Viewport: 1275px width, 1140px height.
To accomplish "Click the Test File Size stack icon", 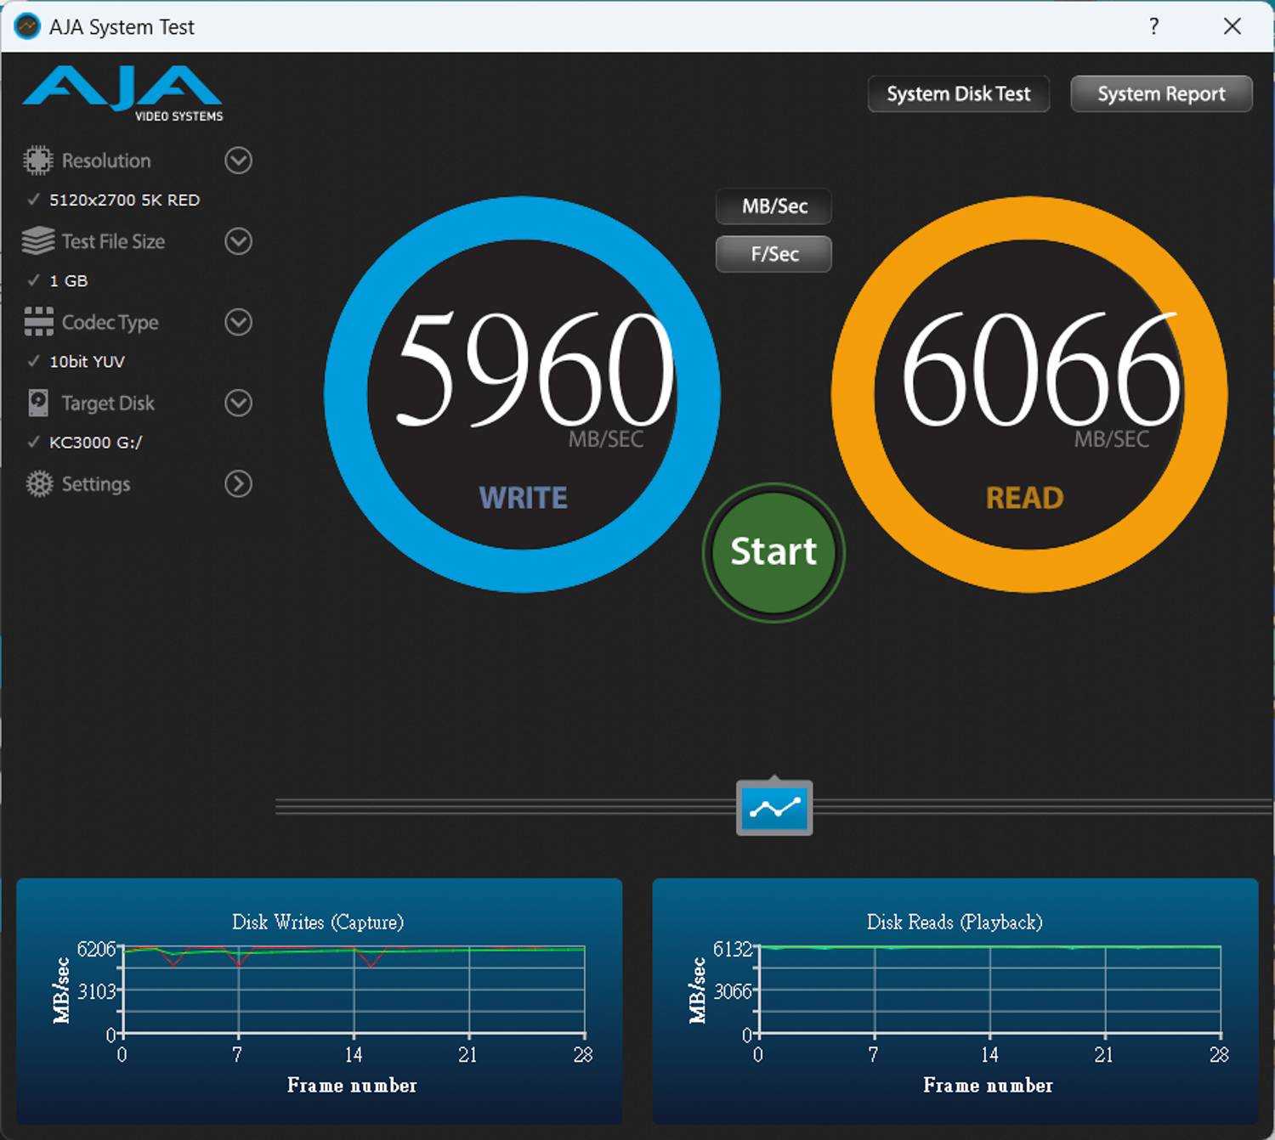I will 37,241.
